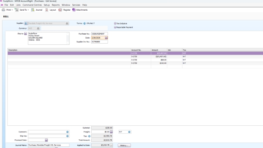263x148 pixels.
Task: Open the Date calendar picker icon
Action: tap(106, 38)
